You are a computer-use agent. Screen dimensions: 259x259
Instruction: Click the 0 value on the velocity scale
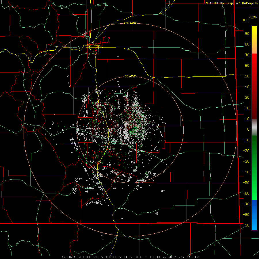pyautogui.click(x=248, y=129)
